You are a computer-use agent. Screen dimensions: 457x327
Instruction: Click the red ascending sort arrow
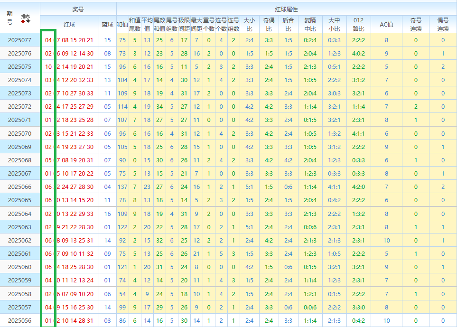(23, 21)
